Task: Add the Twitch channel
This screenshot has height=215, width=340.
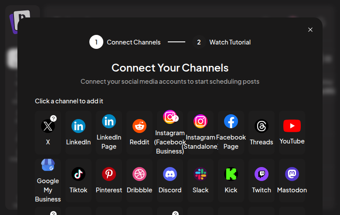Action: [262, 181]
